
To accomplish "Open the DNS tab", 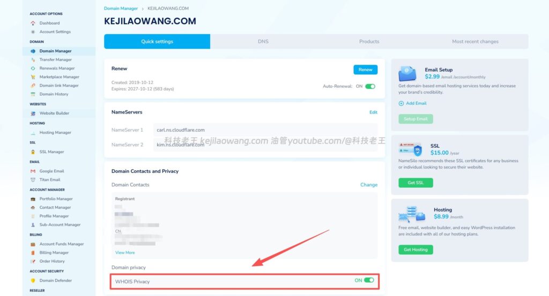I will [x=263, y=42].
